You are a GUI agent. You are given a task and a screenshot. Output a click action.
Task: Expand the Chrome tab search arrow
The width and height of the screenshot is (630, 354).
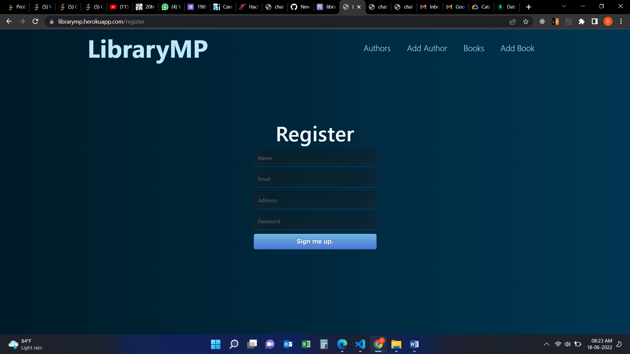click(564, 6)
